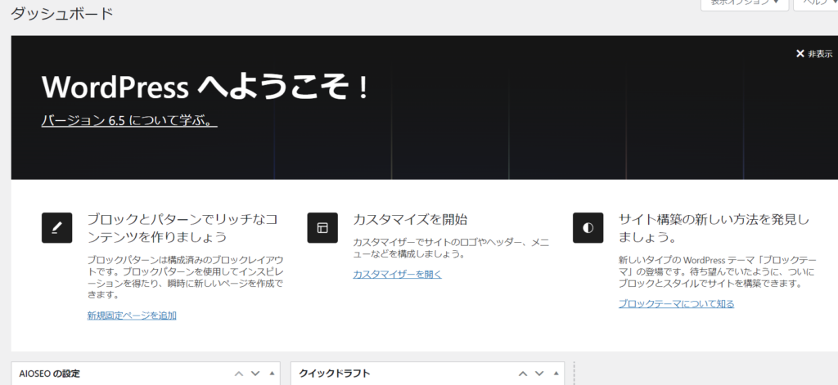
Task: Open 新規固定ページを追加 link
Action: (x=132, y=315)
